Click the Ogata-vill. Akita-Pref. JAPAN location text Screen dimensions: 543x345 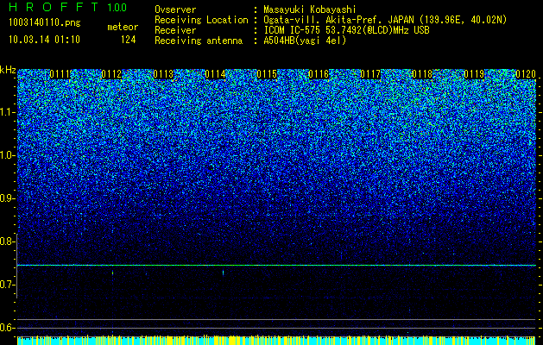pos(383,20)
